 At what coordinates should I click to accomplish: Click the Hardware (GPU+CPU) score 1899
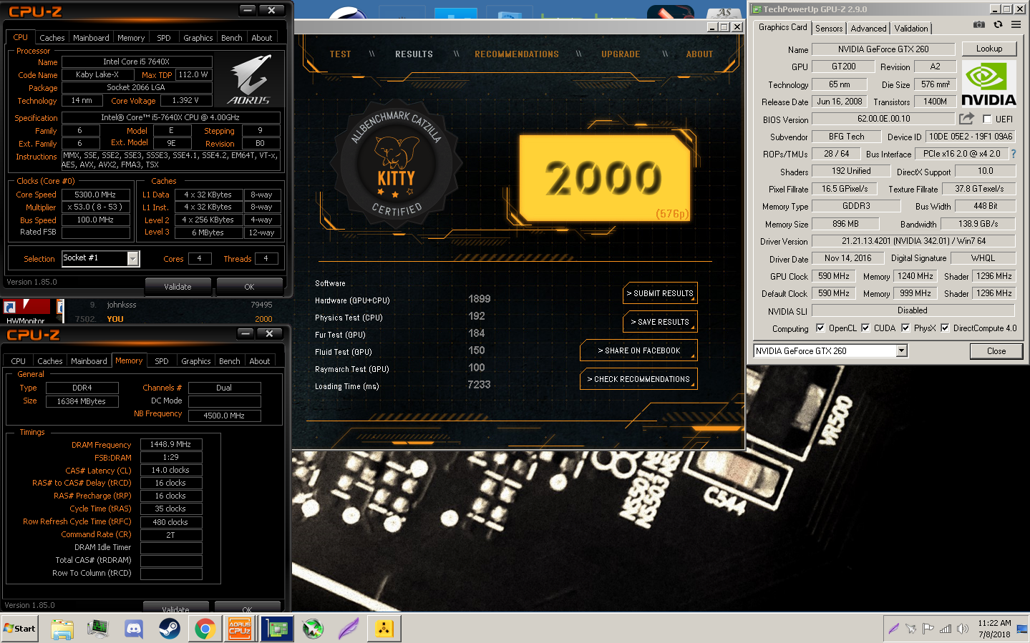click(x=479, y=299)
